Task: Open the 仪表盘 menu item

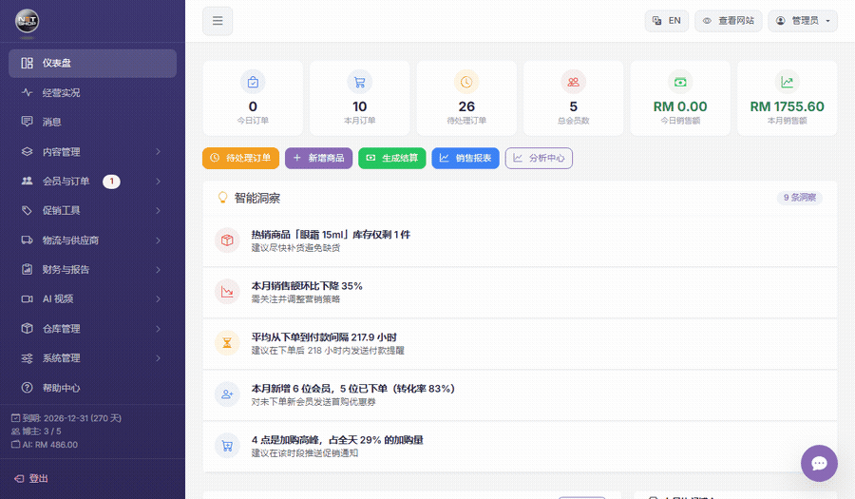Action: click(93, 64)
